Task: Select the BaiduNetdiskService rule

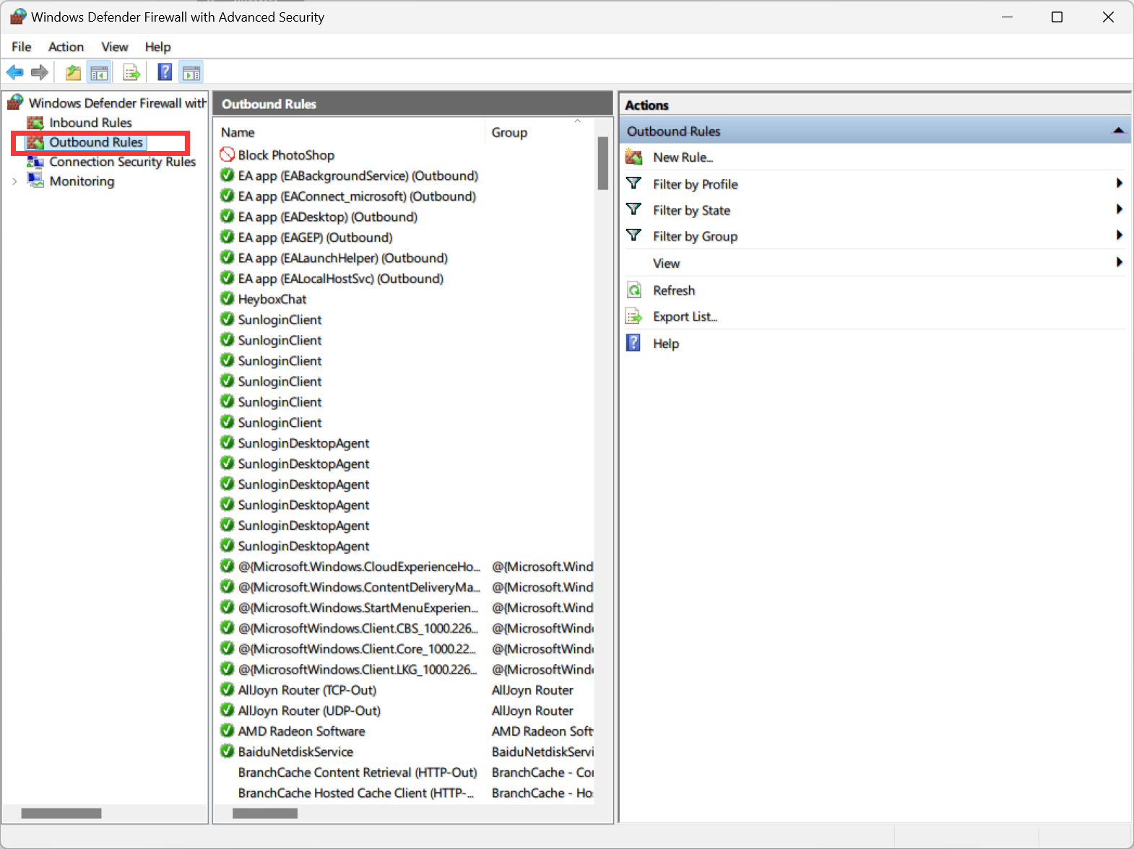Action: [295, 752]
